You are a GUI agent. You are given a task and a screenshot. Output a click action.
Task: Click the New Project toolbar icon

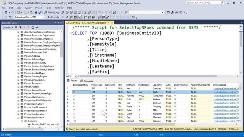pos(18,13)
